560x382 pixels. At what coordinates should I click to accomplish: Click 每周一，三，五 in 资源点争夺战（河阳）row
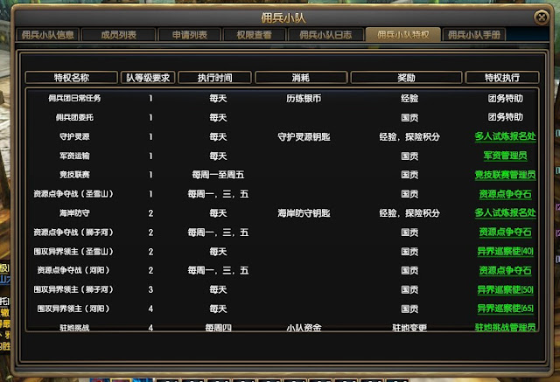point(218,270)
